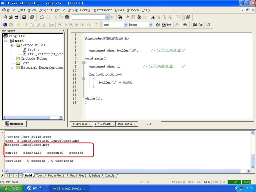Switch to the D:\123\STM... editor tab
The width and height of the screenshot is (256, 192).
click(104, 124)
